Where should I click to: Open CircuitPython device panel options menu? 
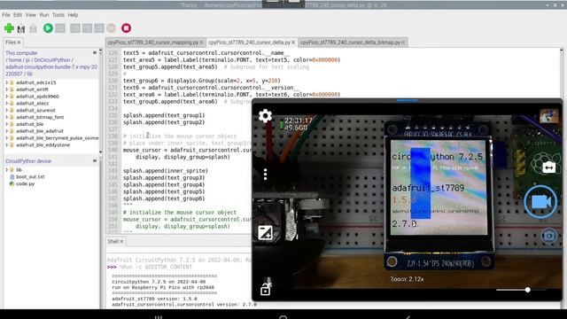(95, 161)
